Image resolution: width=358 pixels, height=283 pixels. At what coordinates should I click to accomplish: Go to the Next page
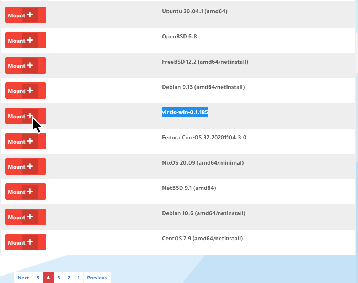pyautogui.click(x=23, y=278)
